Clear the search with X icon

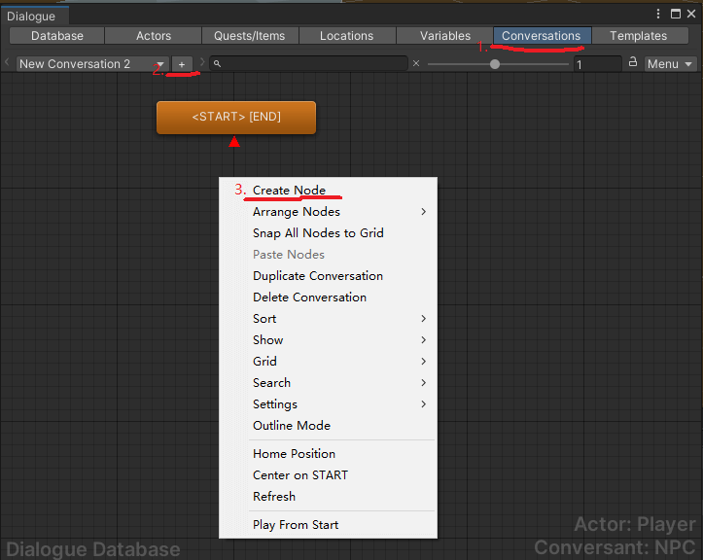click(416, 63)
